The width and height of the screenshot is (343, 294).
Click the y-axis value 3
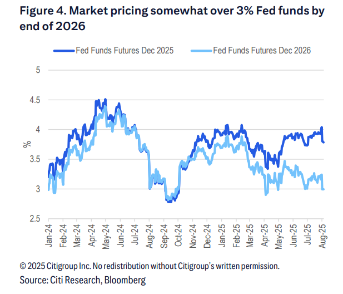coord(38,189)
